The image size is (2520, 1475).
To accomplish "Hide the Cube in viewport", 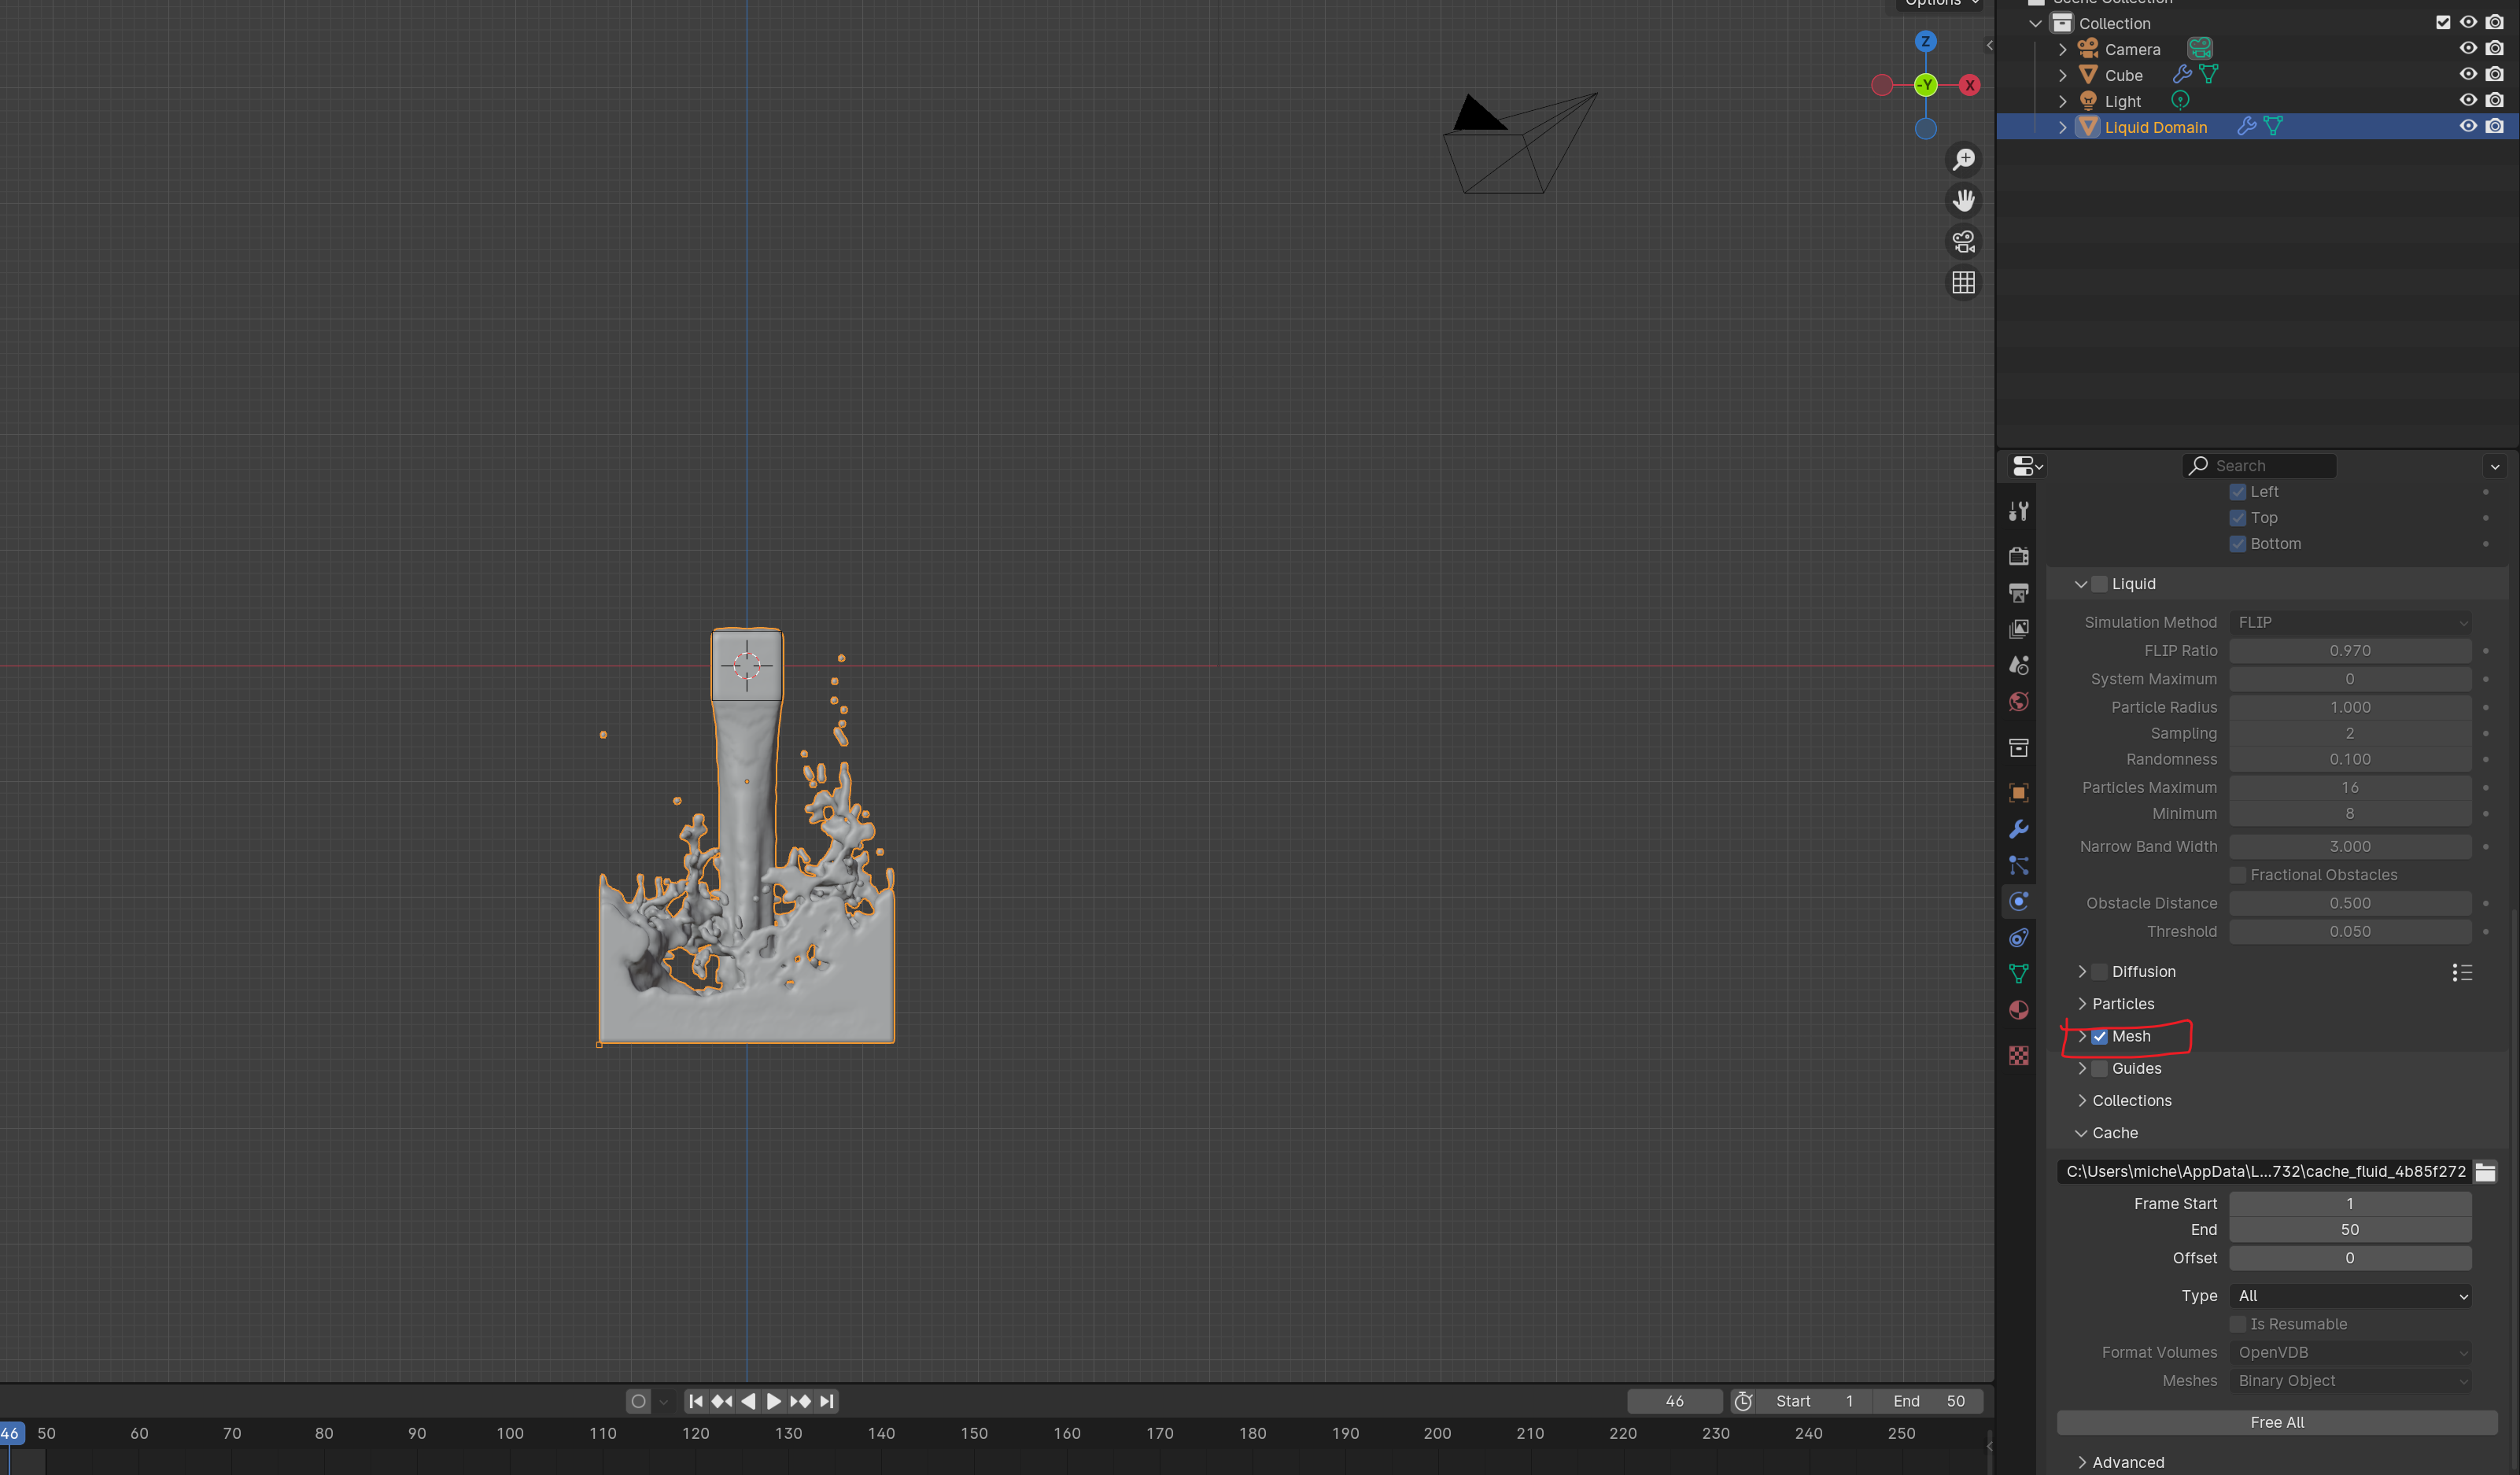I will tap(2467, 74).
